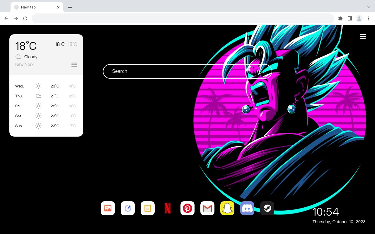Click the current 18°C large temperature

pos(26,46)
